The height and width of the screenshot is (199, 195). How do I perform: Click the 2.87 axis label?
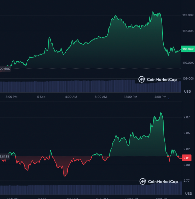click(187, 117)
